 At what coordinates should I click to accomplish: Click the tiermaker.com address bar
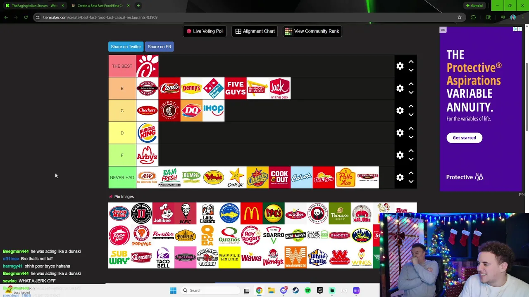coord(244,17)
